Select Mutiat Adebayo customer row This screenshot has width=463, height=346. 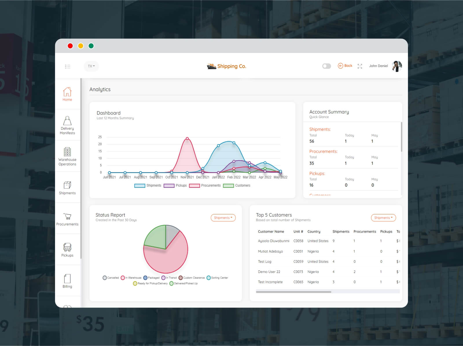click(x=328, y=251)
